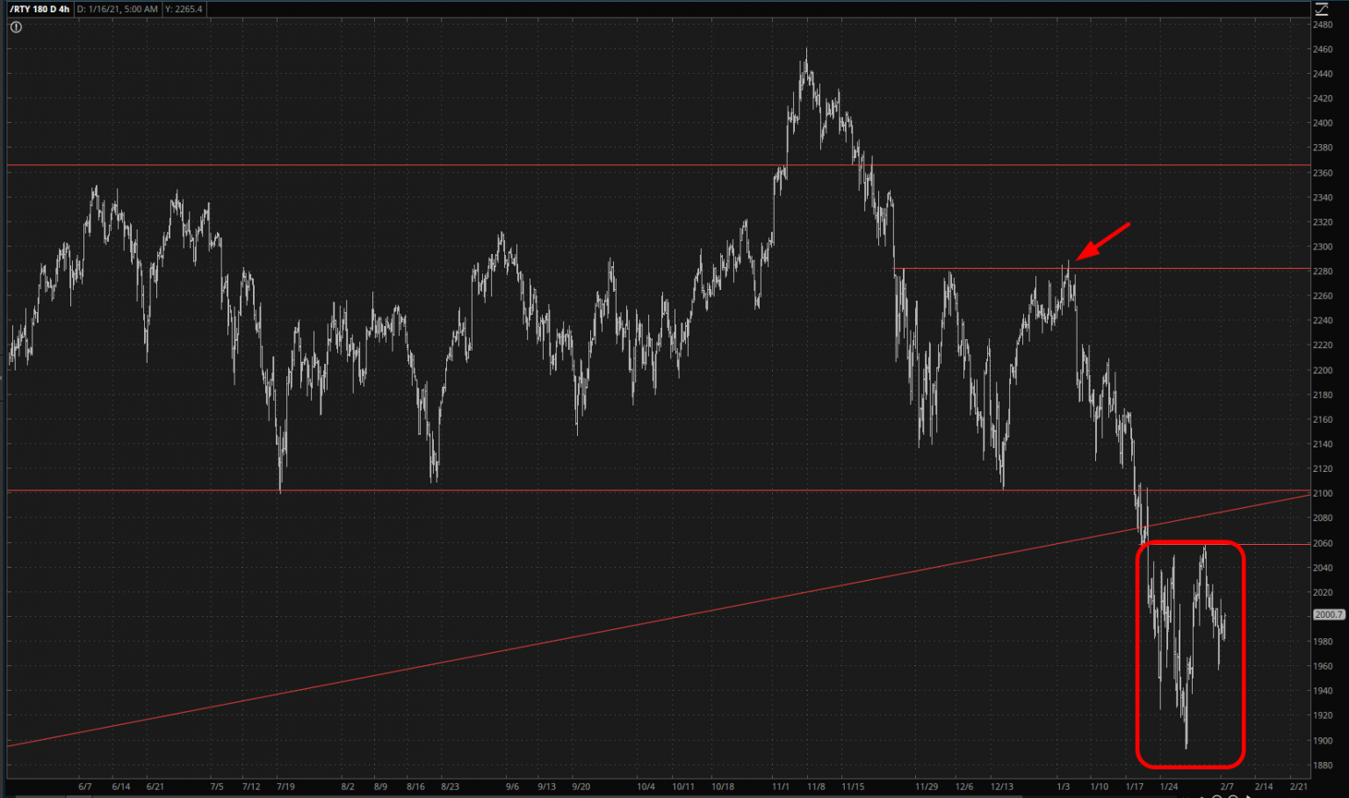
Task: Click the 2400 price axis label
Action: pyautogui.click(x=1323, y=123)
